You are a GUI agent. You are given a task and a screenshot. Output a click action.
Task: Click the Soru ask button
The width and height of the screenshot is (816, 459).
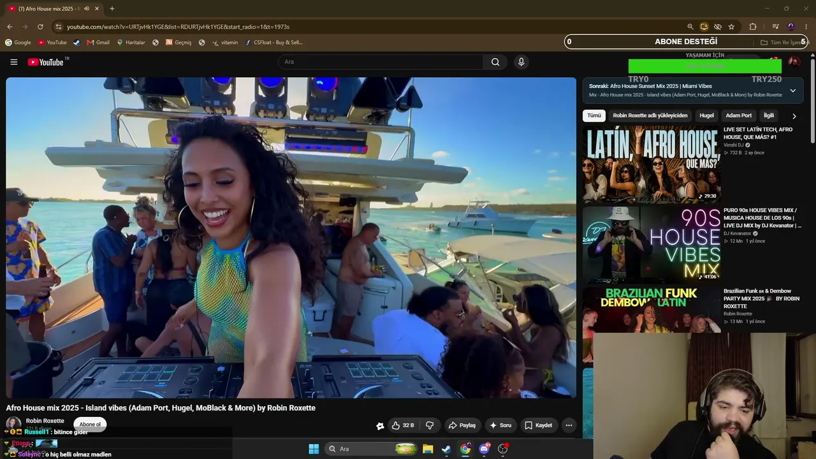(500, 425)
